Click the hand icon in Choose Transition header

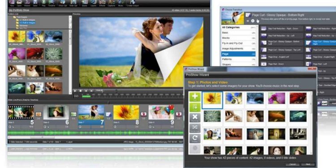pyautogui.click(x=258, y=21)
